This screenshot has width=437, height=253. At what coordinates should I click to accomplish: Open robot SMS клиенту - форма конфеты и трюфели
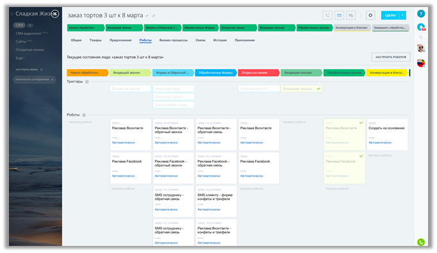click(216, 202)
